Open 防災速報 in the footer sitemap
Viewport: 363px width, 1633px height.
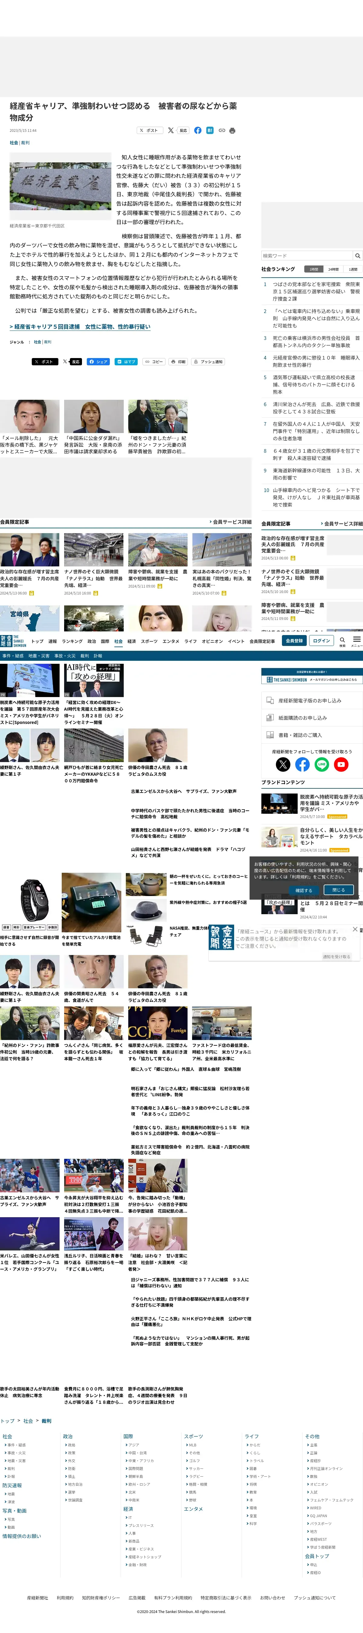pyautogui.click(x=12, y=1485)
